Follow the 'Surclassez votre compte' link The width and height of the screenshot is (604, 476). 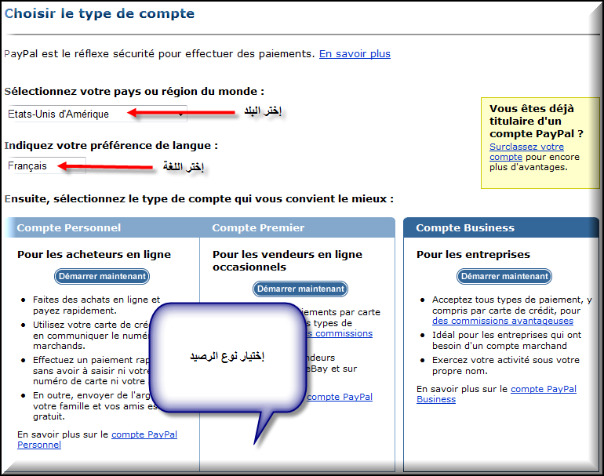coord(526,151)
